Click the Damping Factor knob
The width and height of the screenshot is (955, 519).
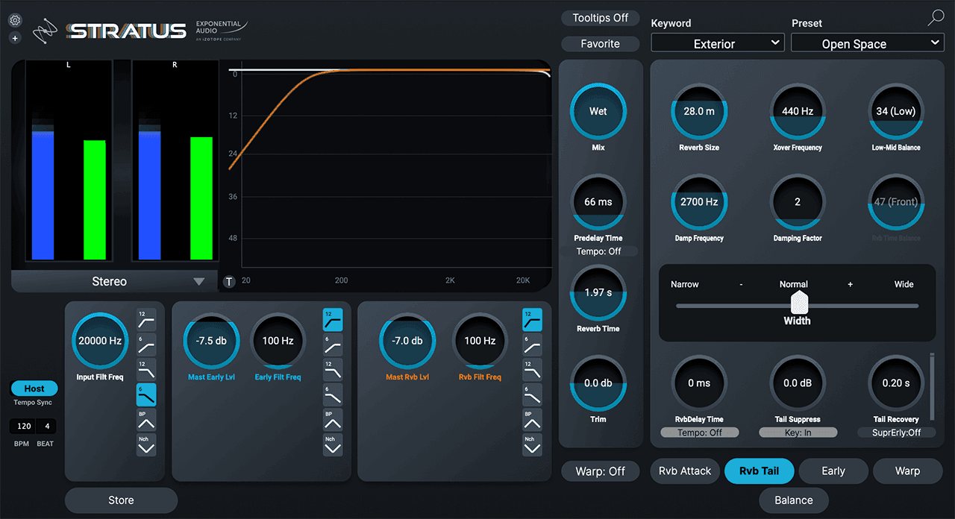[x=798, y=202]
